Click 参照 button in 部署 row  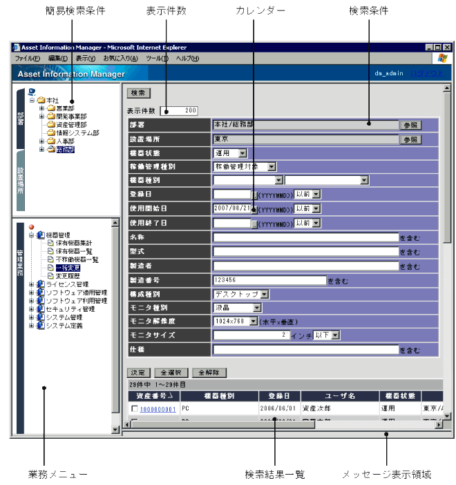pos(411,125)
